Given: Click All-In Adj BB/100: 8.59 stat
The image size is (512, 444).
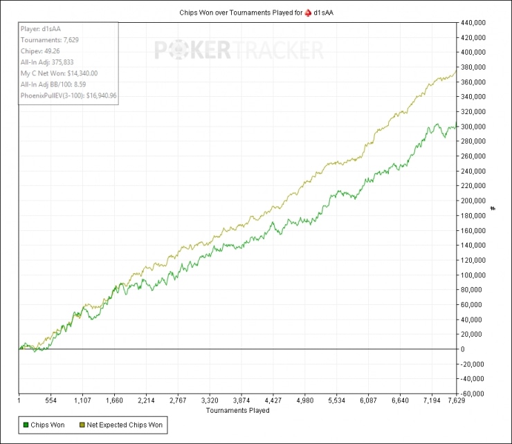Looking at the screenshot, I should (x=53, y=84).
